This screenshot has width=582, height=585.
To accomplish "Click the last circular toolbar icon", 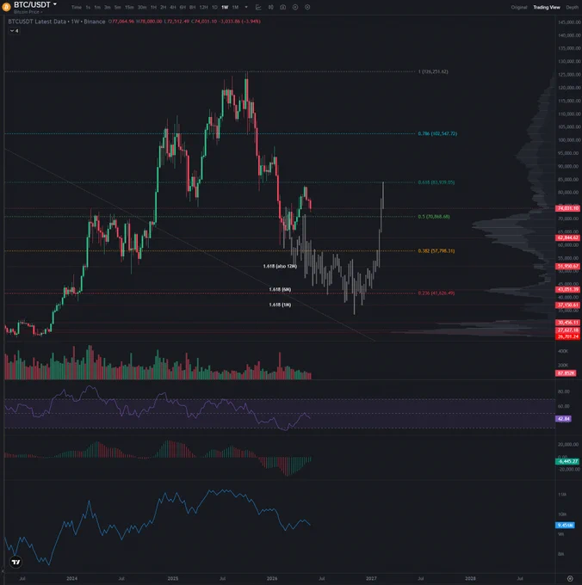I will pos(307,7).
